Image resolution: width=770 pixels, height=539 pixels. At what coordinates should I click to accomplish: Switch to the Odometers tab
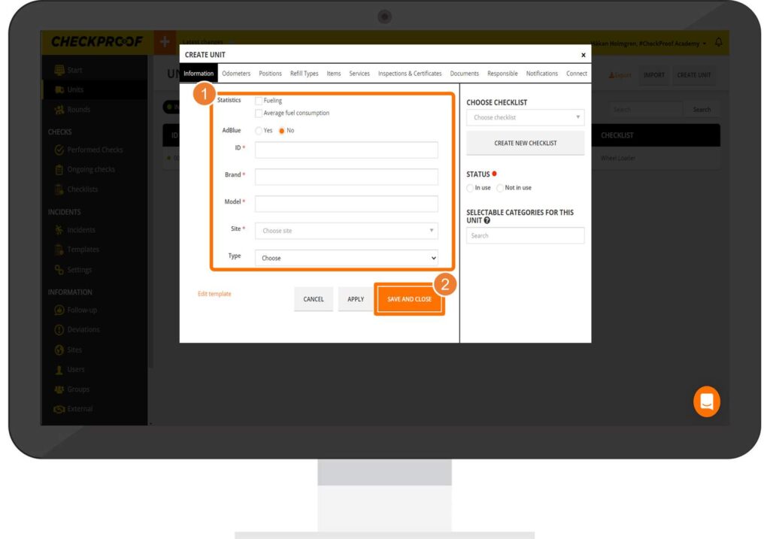tap(236, 74)
